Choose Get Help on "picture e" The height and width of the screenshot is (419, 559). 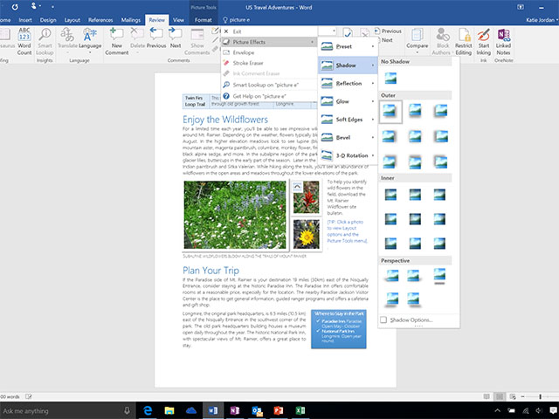coord(269,96)
